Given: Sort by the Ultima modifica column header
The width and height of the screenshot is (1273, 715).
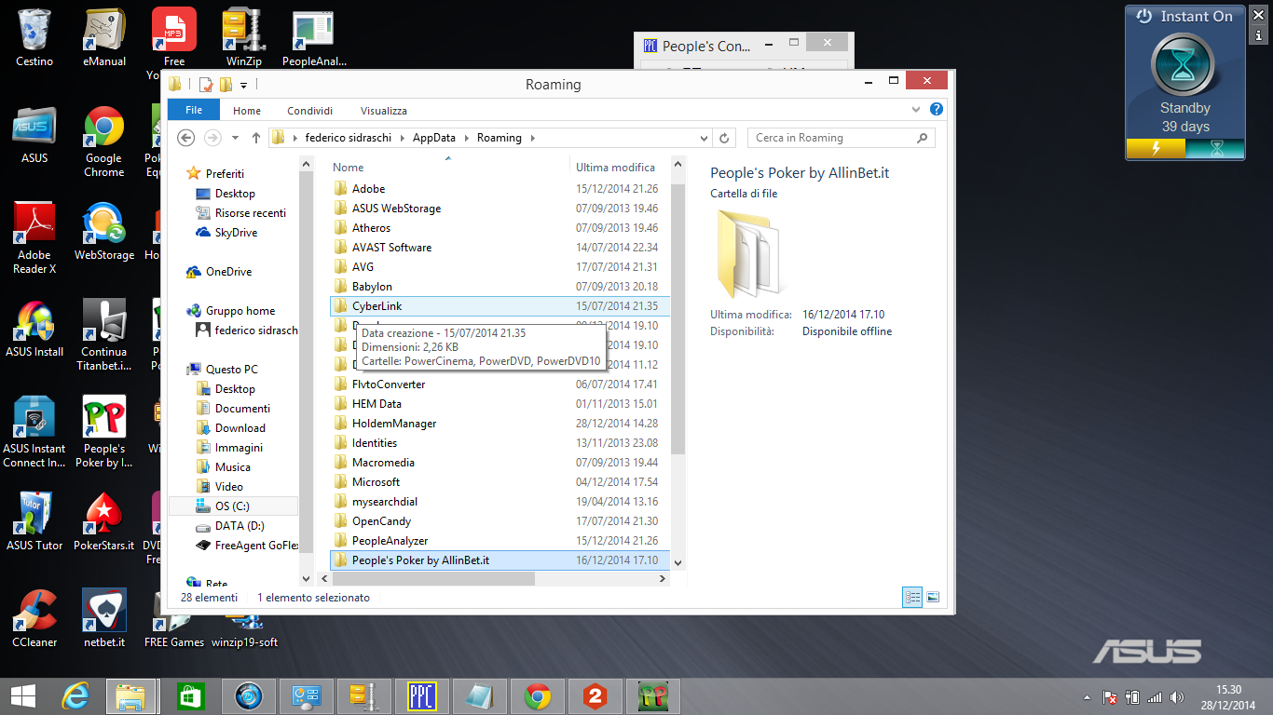Looking at the screenshot, I should pyautogui.click(x=616, y=168).
